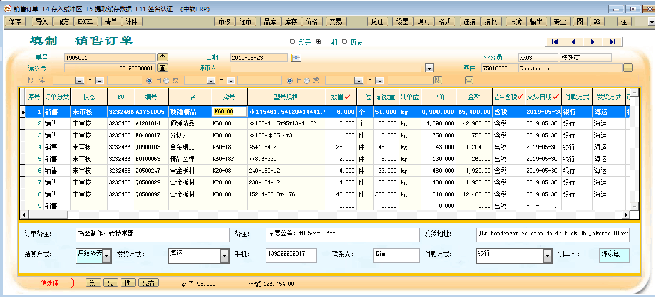The width and height of the screenshot is (655, 297).
Task: Open the 格式 format menu
Action: 444,22
